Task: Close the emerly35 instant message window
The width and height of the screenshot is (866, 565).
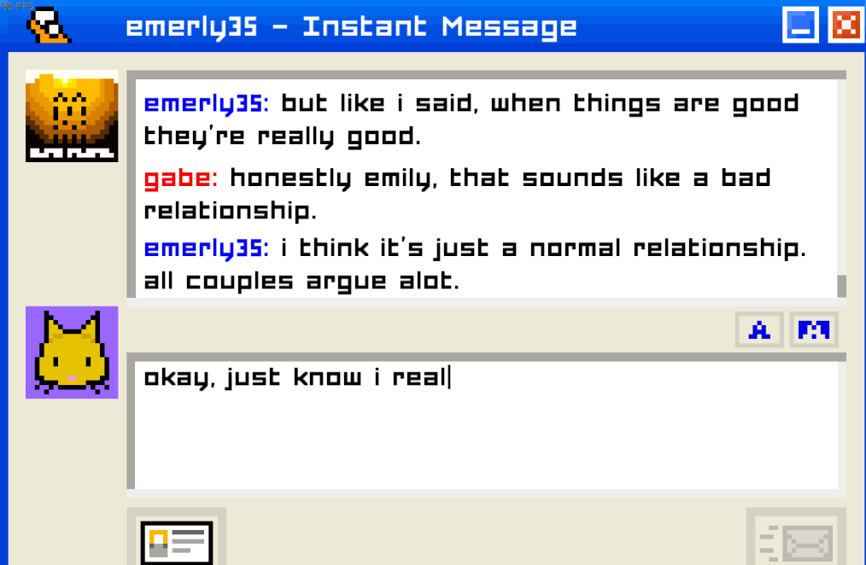Action: click(x=846, y=26)
